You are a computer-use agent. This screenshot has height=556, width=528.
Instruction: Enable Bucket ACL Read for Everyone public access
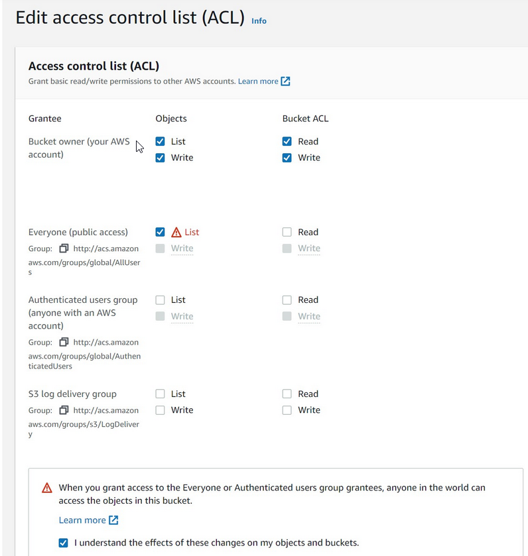coord(287,232)
